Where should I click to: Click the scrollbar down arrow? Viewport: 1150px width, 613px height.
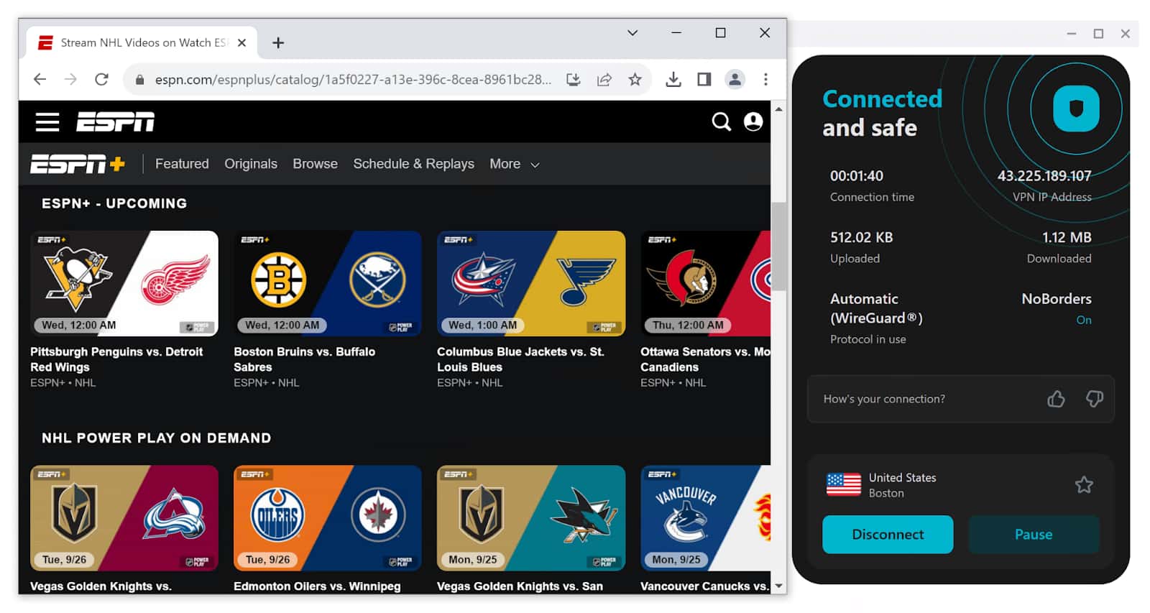778,586
